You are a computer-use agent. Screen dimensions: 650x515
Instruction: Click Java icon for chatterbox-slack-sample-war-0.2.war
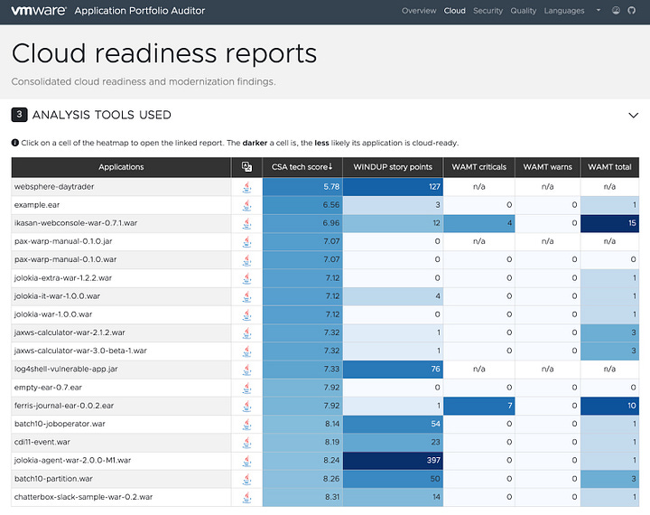pos(247,498)
